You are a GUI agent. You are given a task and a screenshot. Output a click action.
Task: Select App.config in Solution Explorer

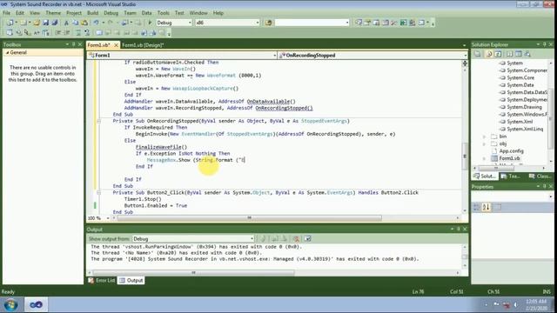click(x=511, y=150)
